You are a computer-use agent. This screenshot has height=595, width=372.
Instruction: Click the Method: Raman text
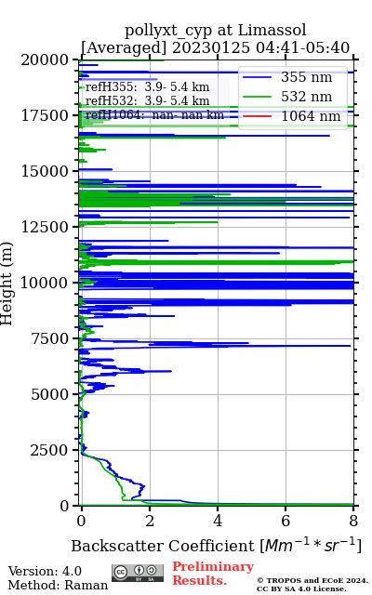(x=58, y=585)
